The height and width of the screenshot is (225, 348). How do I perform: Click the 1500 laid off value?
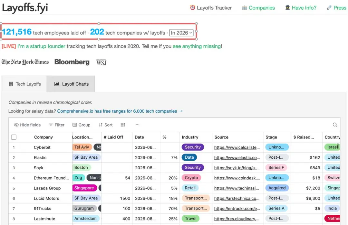(125, 198)
